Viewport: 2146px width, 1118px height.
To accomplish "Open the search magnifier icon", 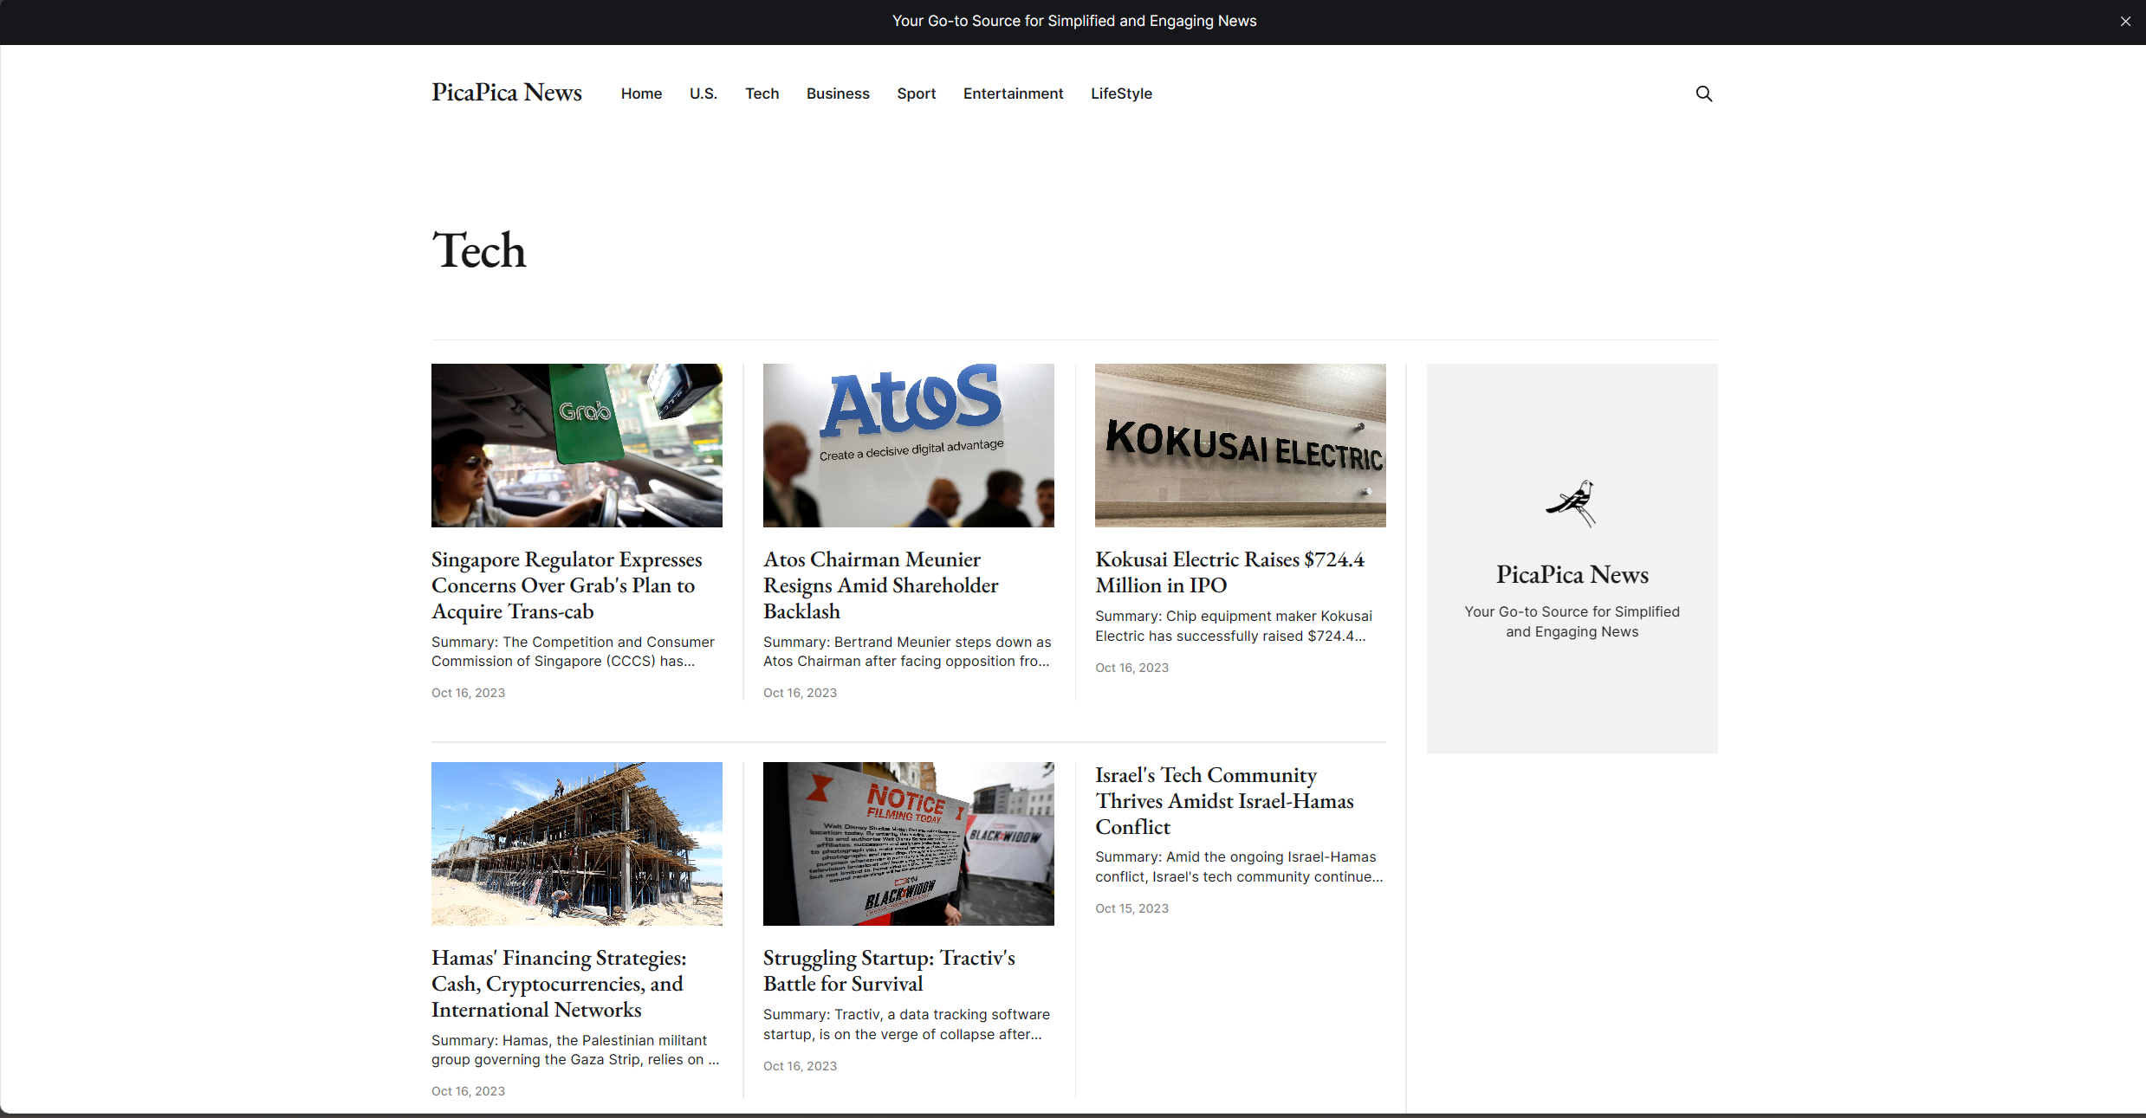I will pos(1703,94).
